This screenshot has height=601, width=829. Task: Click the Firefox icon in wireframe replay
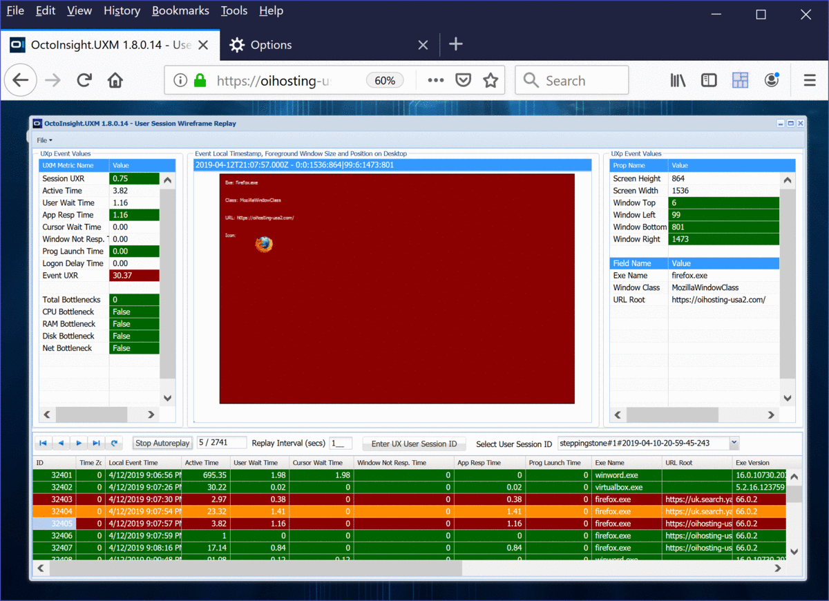(264, 244)
